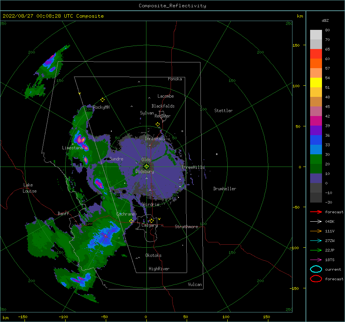The height and width of the screenshot is (322, 345).
Task: Click the green 22JP arrow icon
Action: coord(316,250)
